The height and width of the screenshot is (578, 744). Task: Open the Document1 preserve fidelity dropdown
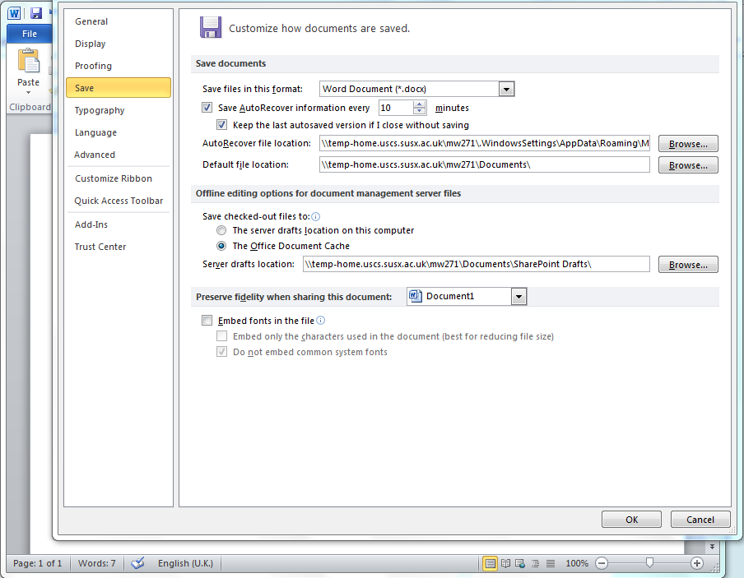pos(518,297)
